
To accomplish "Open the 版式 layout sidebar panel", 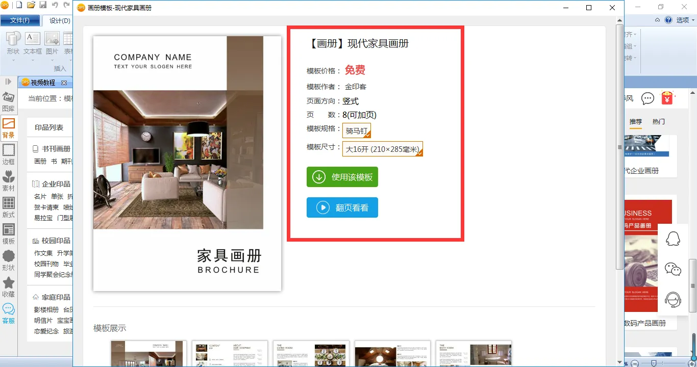I will coord(8,208).
